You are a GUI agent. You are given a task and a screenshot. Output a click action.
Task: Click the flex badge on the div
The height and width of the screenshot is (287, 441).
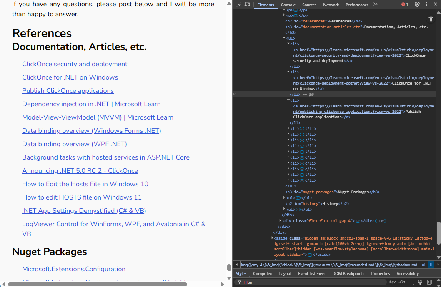381,221
